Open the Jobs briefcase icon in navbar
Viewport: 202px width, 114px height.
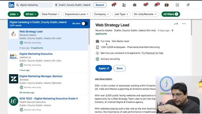click(x=135, y=5)
